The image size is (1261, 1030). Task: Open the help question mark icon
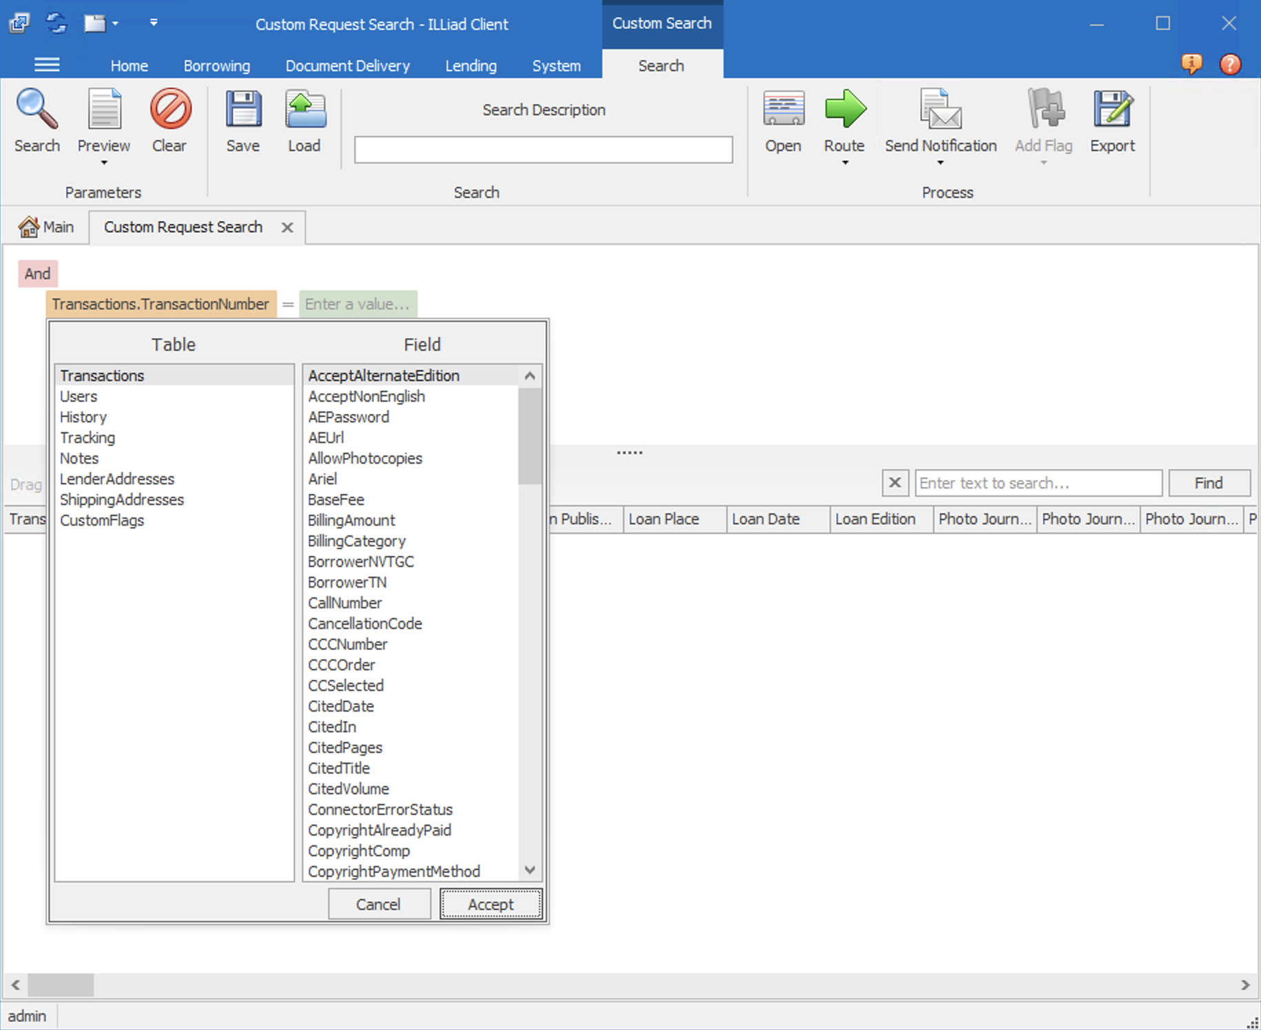1230,64
